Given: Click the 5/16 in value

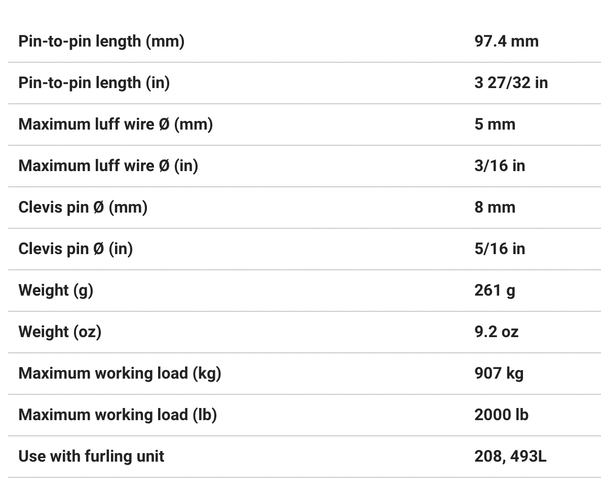Looking at the screenshot, I should 500,249.
